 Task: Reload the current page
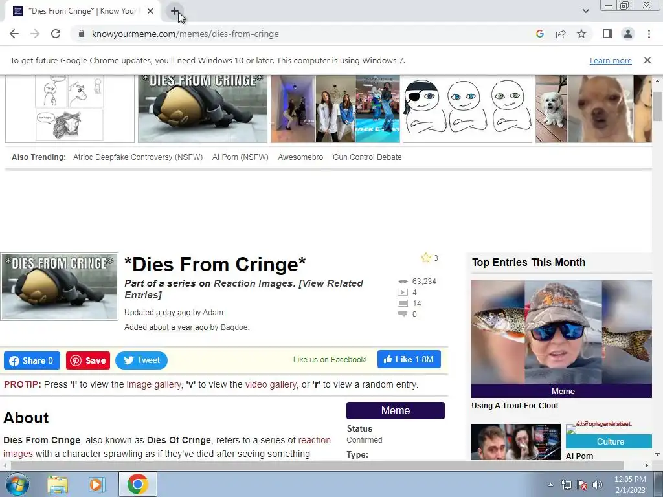pyautogui.click(x=56, y=34)
